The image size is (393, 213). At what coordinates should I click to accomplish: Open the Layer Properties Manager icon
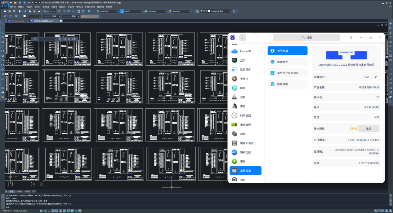(x=198, y=11)
